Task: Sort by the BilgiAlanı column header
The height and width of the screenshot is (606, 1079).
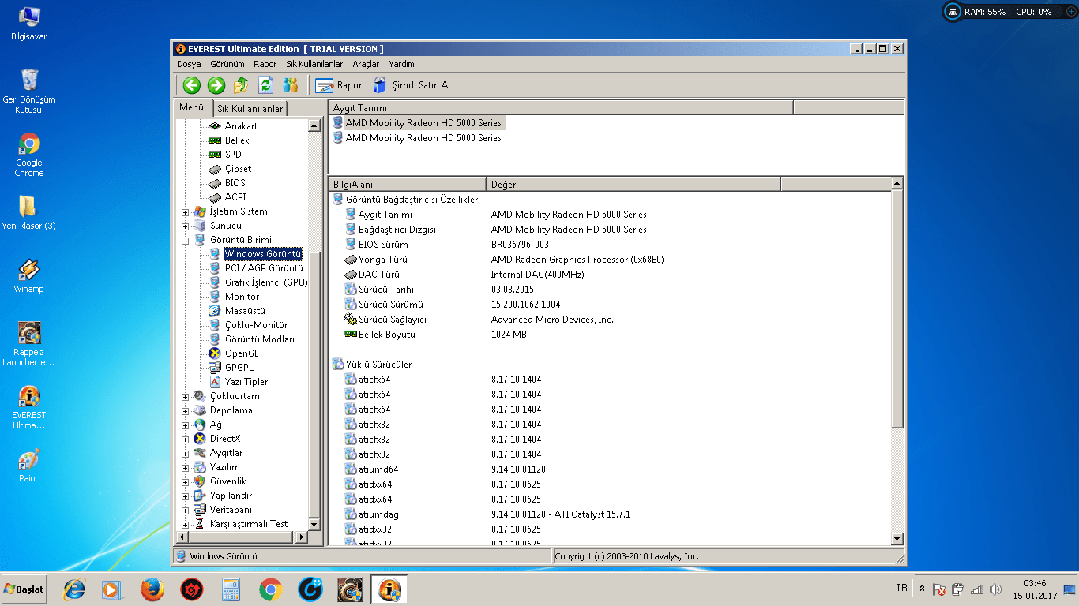Action: click(407, 185)
